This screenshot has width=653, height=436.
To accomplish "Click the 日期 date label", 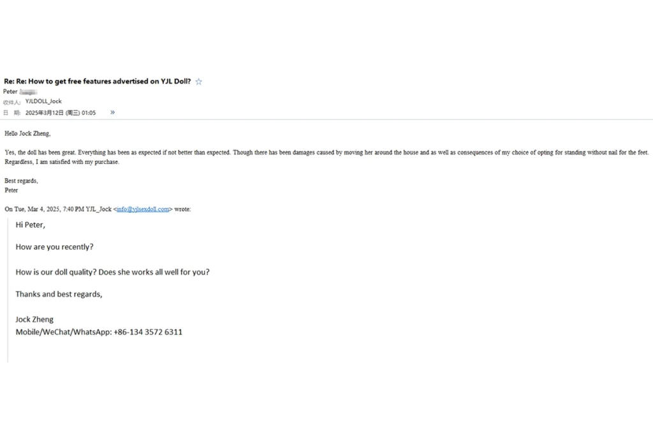I will [x=11, y=112].
